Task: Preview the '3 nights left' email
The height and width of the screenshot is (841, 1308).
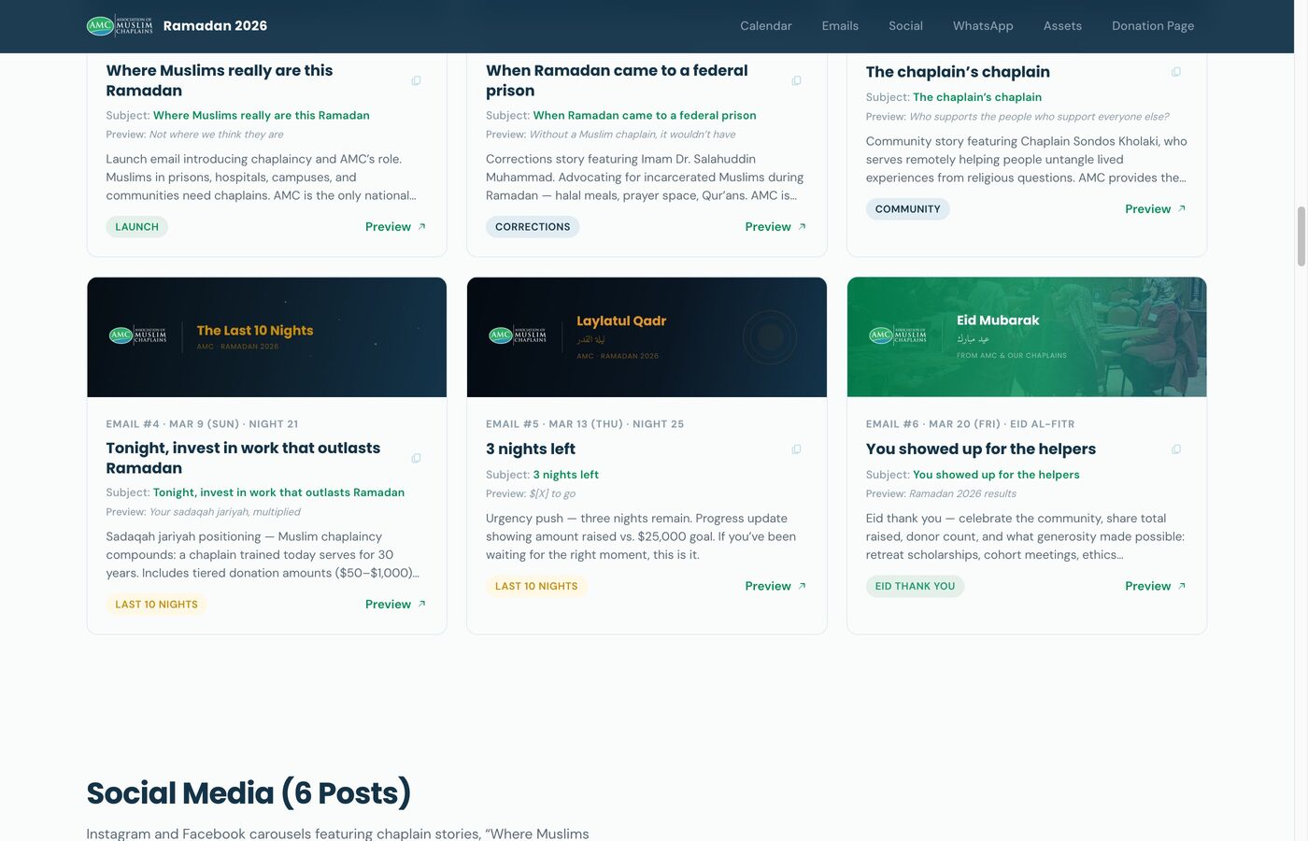Action: coord(775,587)
